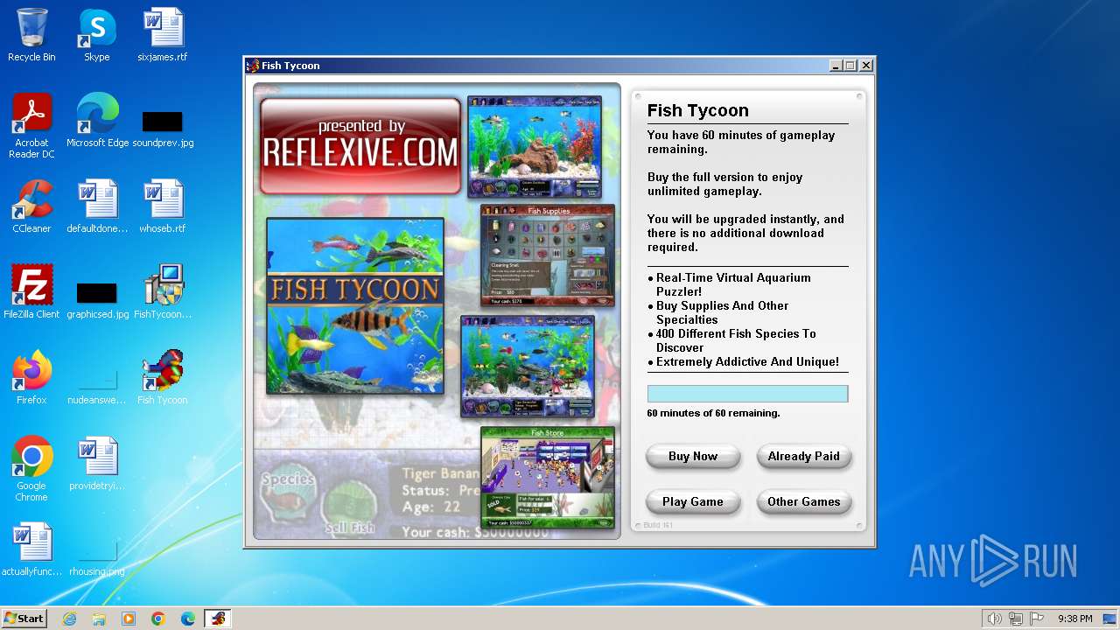View the second aquarium screenshot
The image size is (1120, 630).
click(528, 367)
